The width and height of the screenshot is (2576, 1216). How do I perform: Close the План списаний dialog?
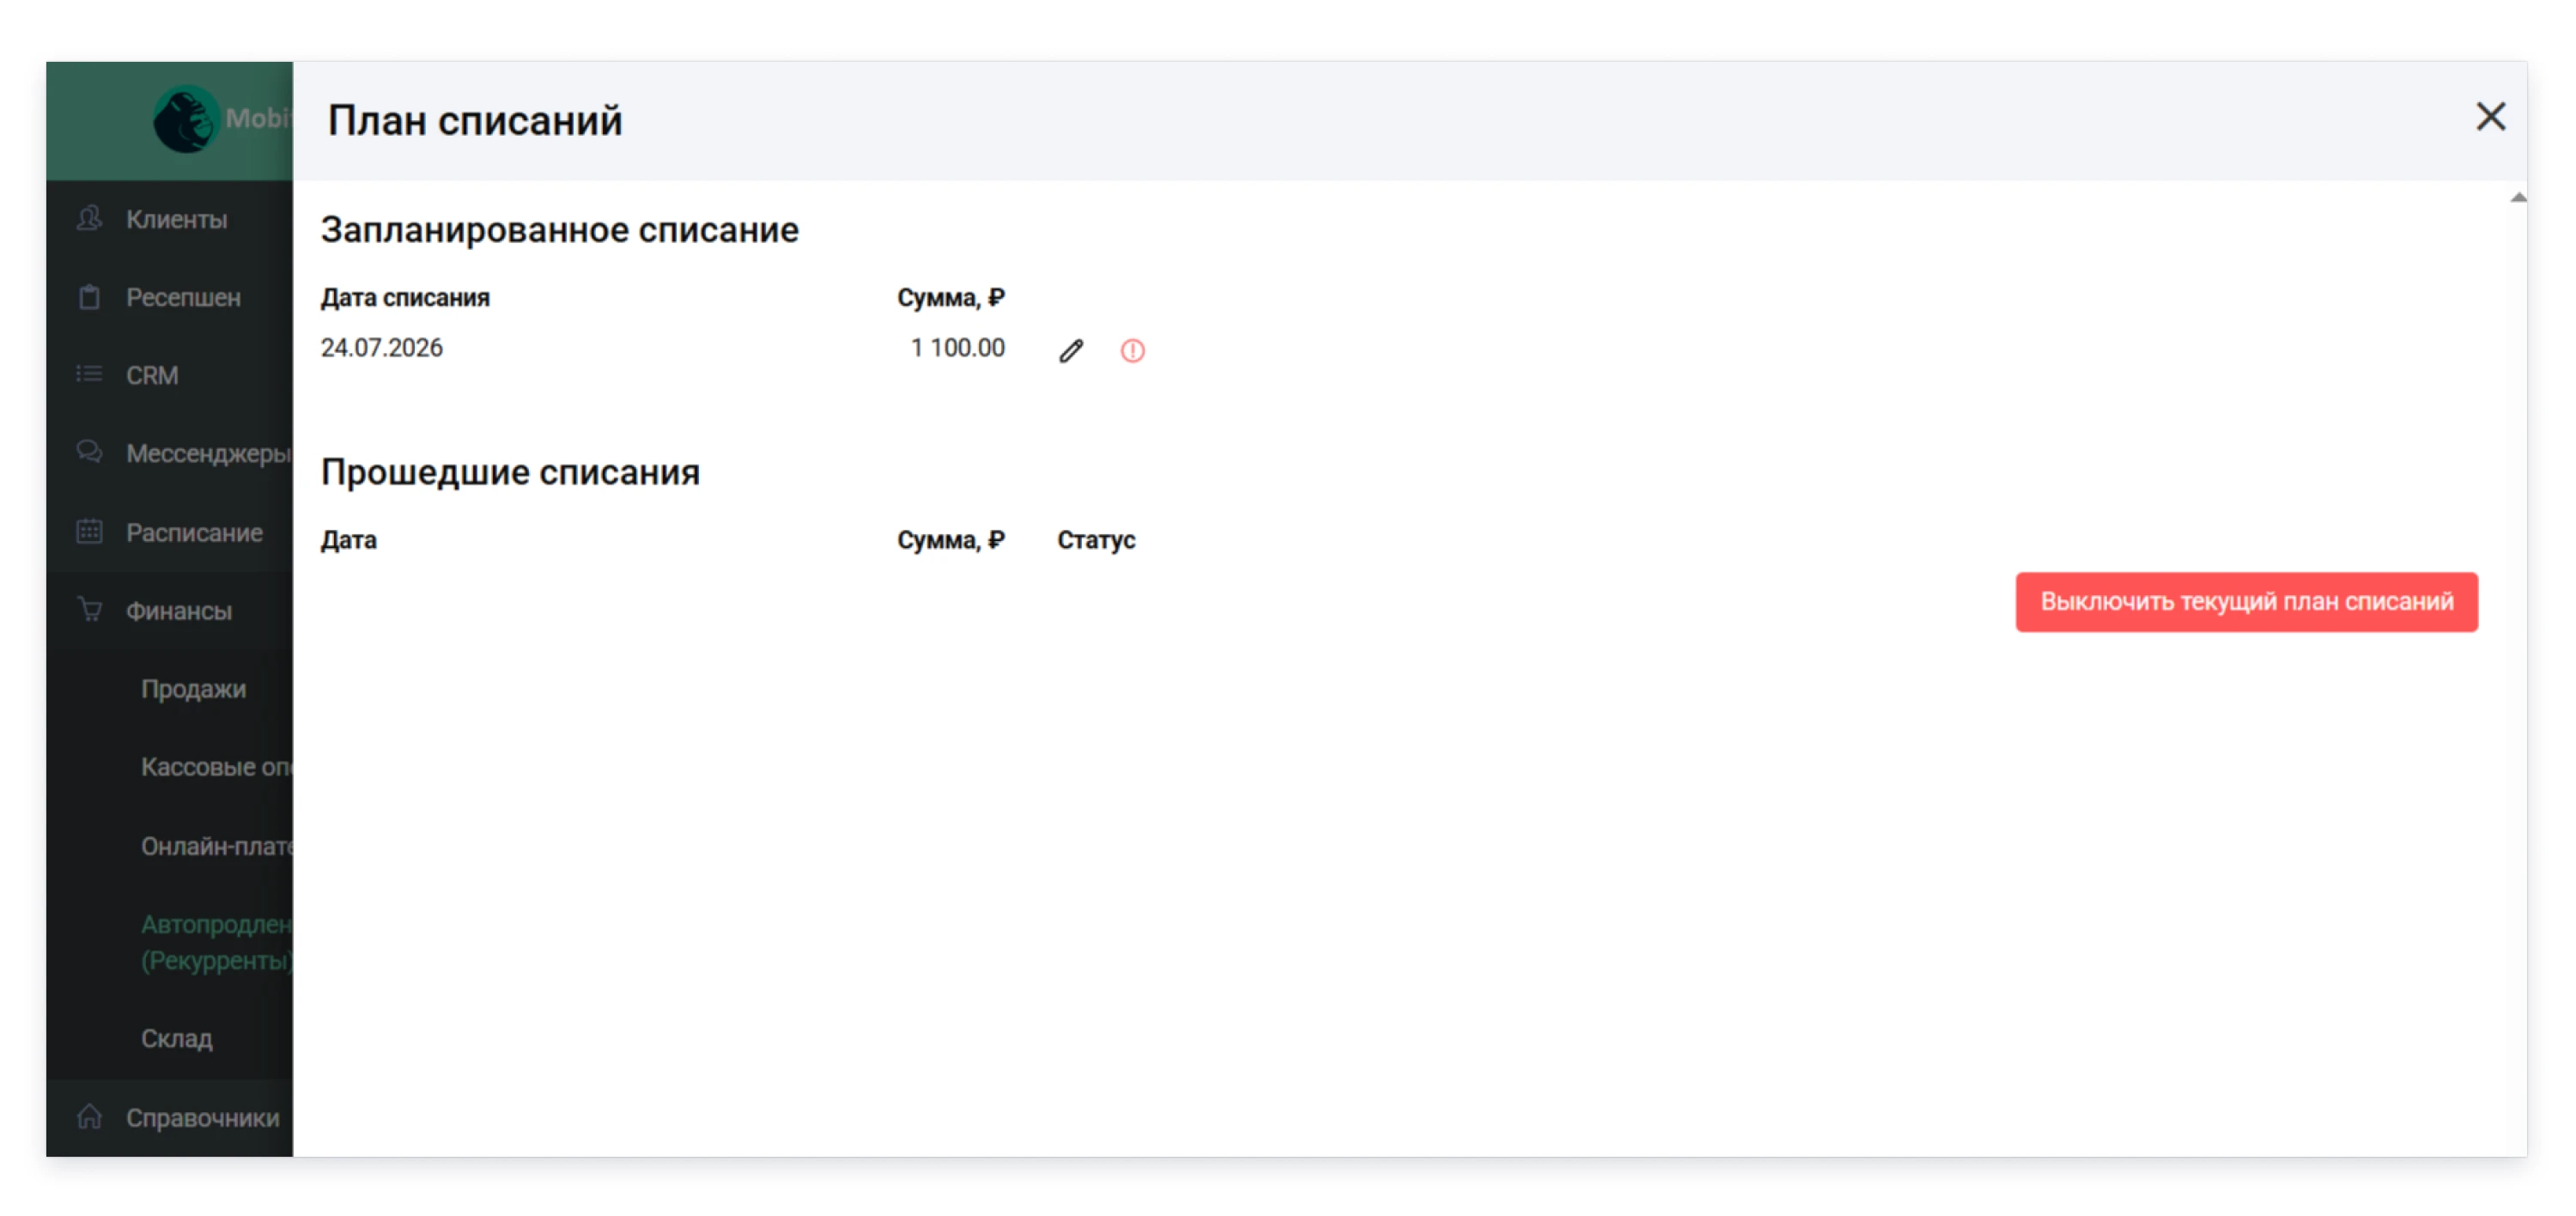click(2490, 117)
